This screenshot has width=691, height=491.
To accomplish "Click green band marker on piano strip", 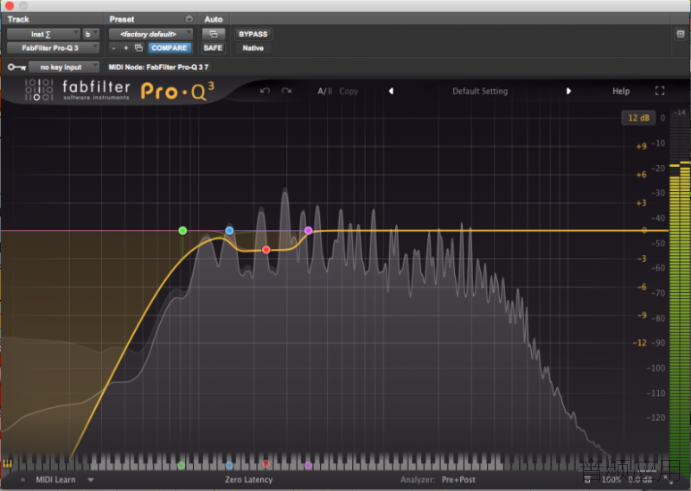I will 181,465.
